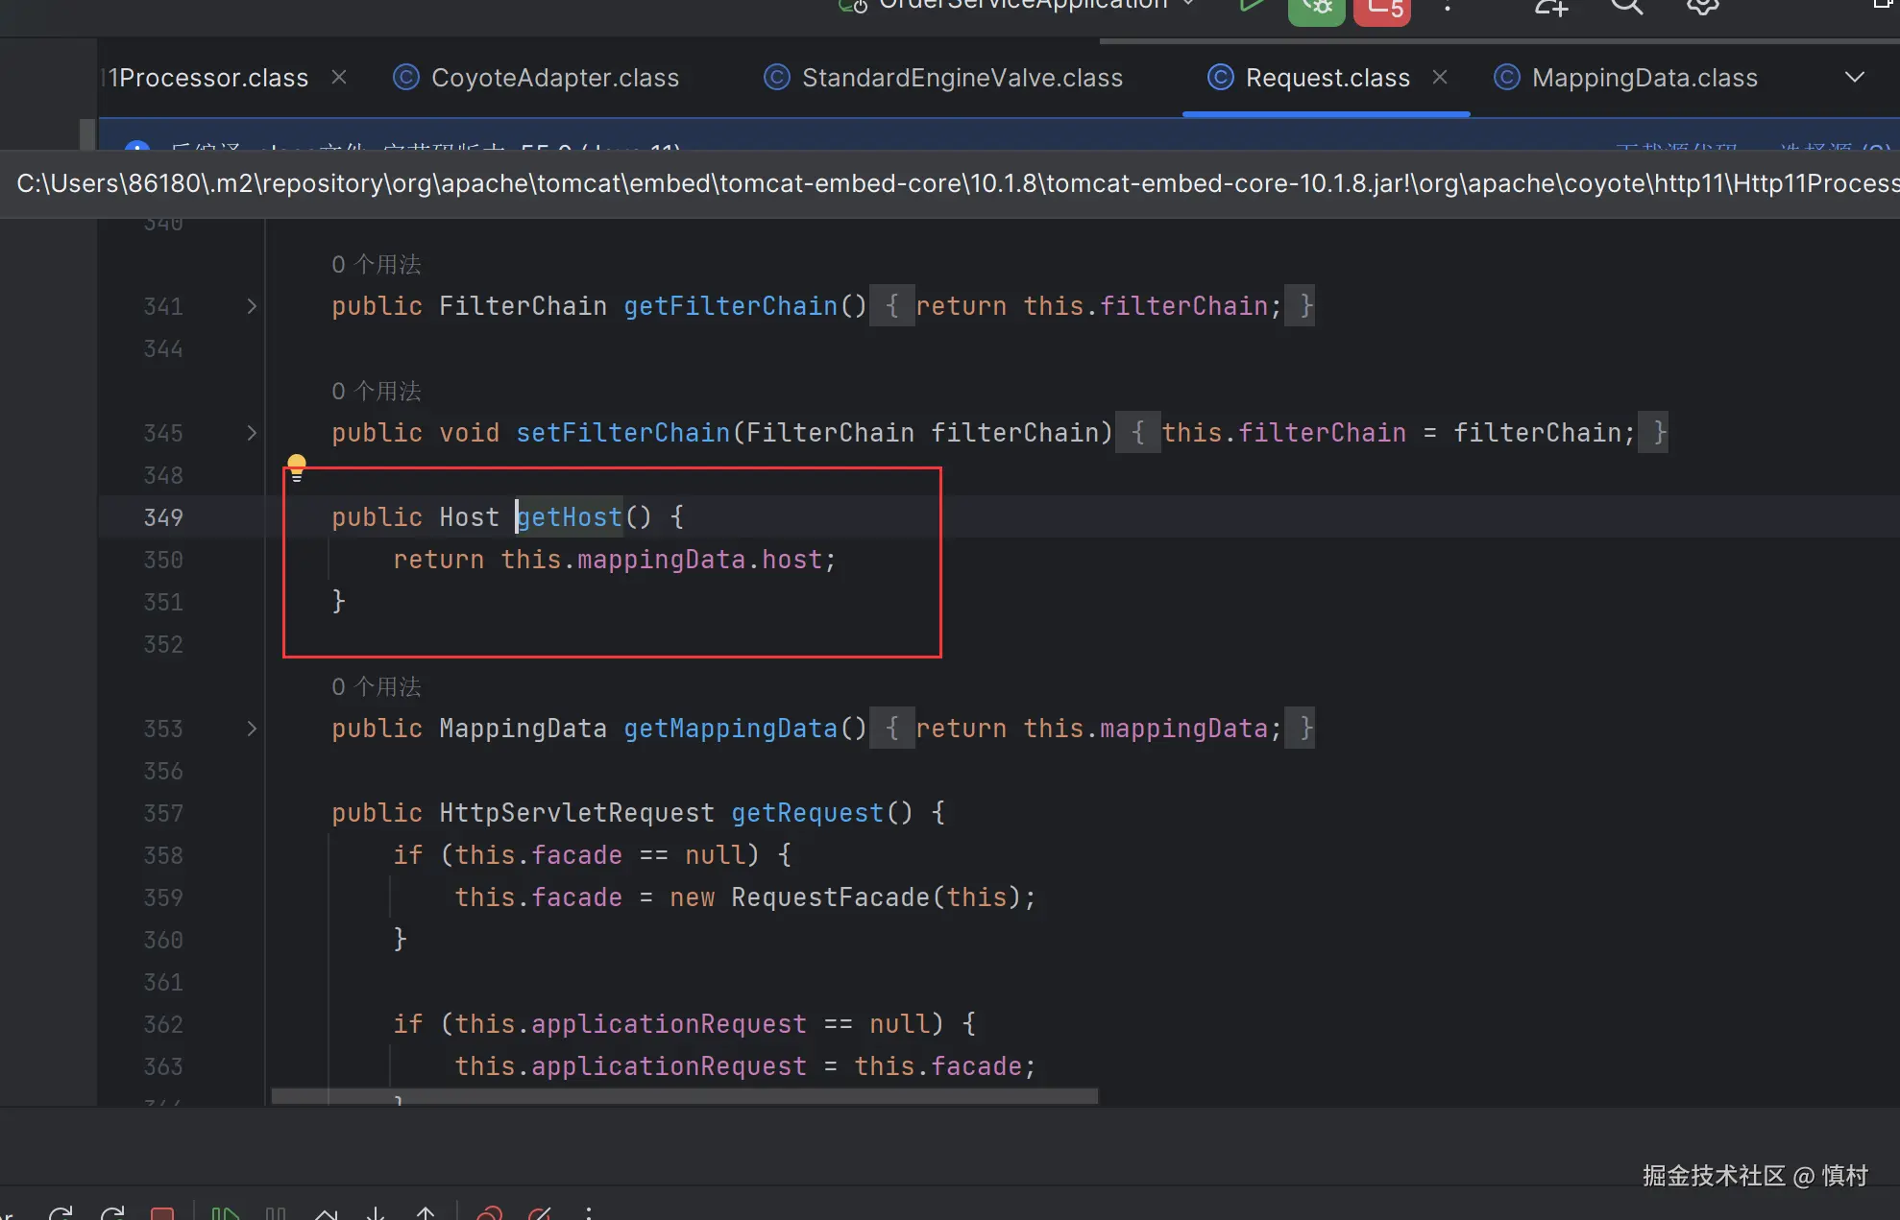
Task: Click Step Into down-arrow in debug toolbar
Action: pos(376,1213)
